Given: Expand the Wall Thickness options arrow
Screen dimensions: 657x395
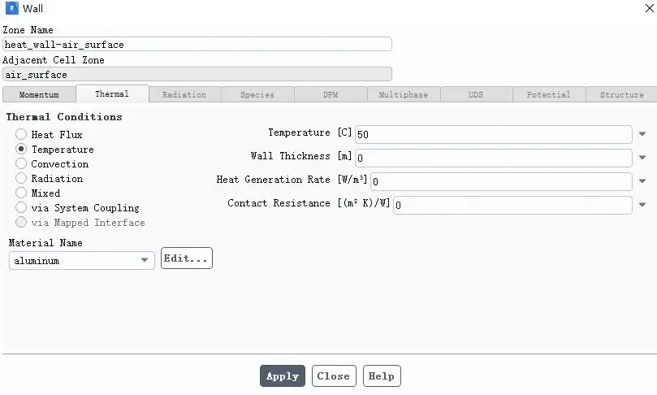Looking at the screenshot, I should 642,158.
